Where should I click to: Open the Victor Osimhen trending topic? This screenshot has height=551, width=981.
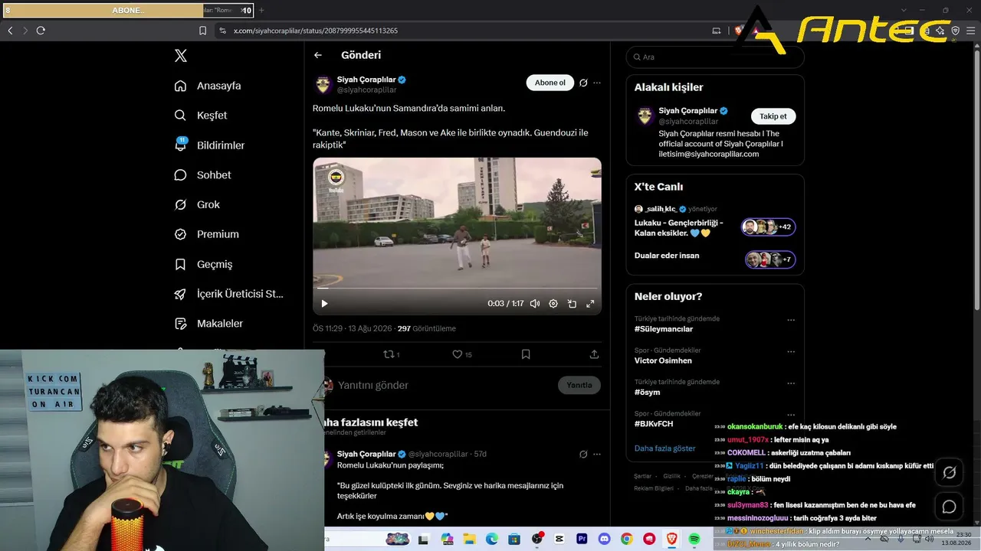coord(663,360)
